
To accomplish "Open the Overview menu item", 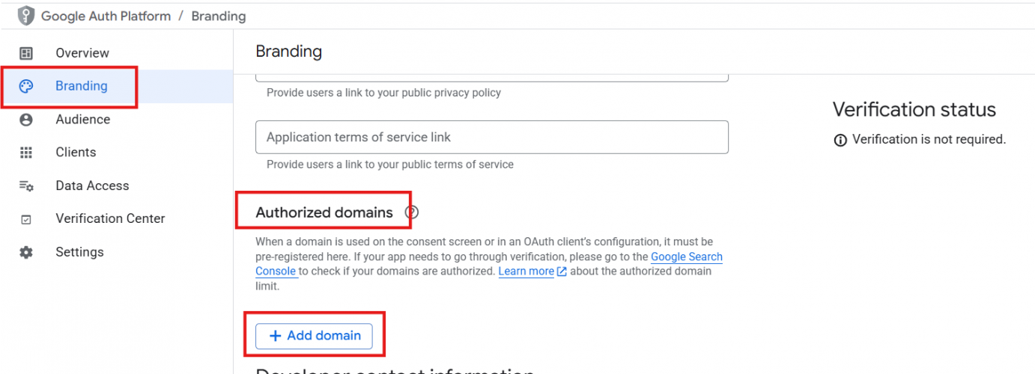I will pos(82,53).
